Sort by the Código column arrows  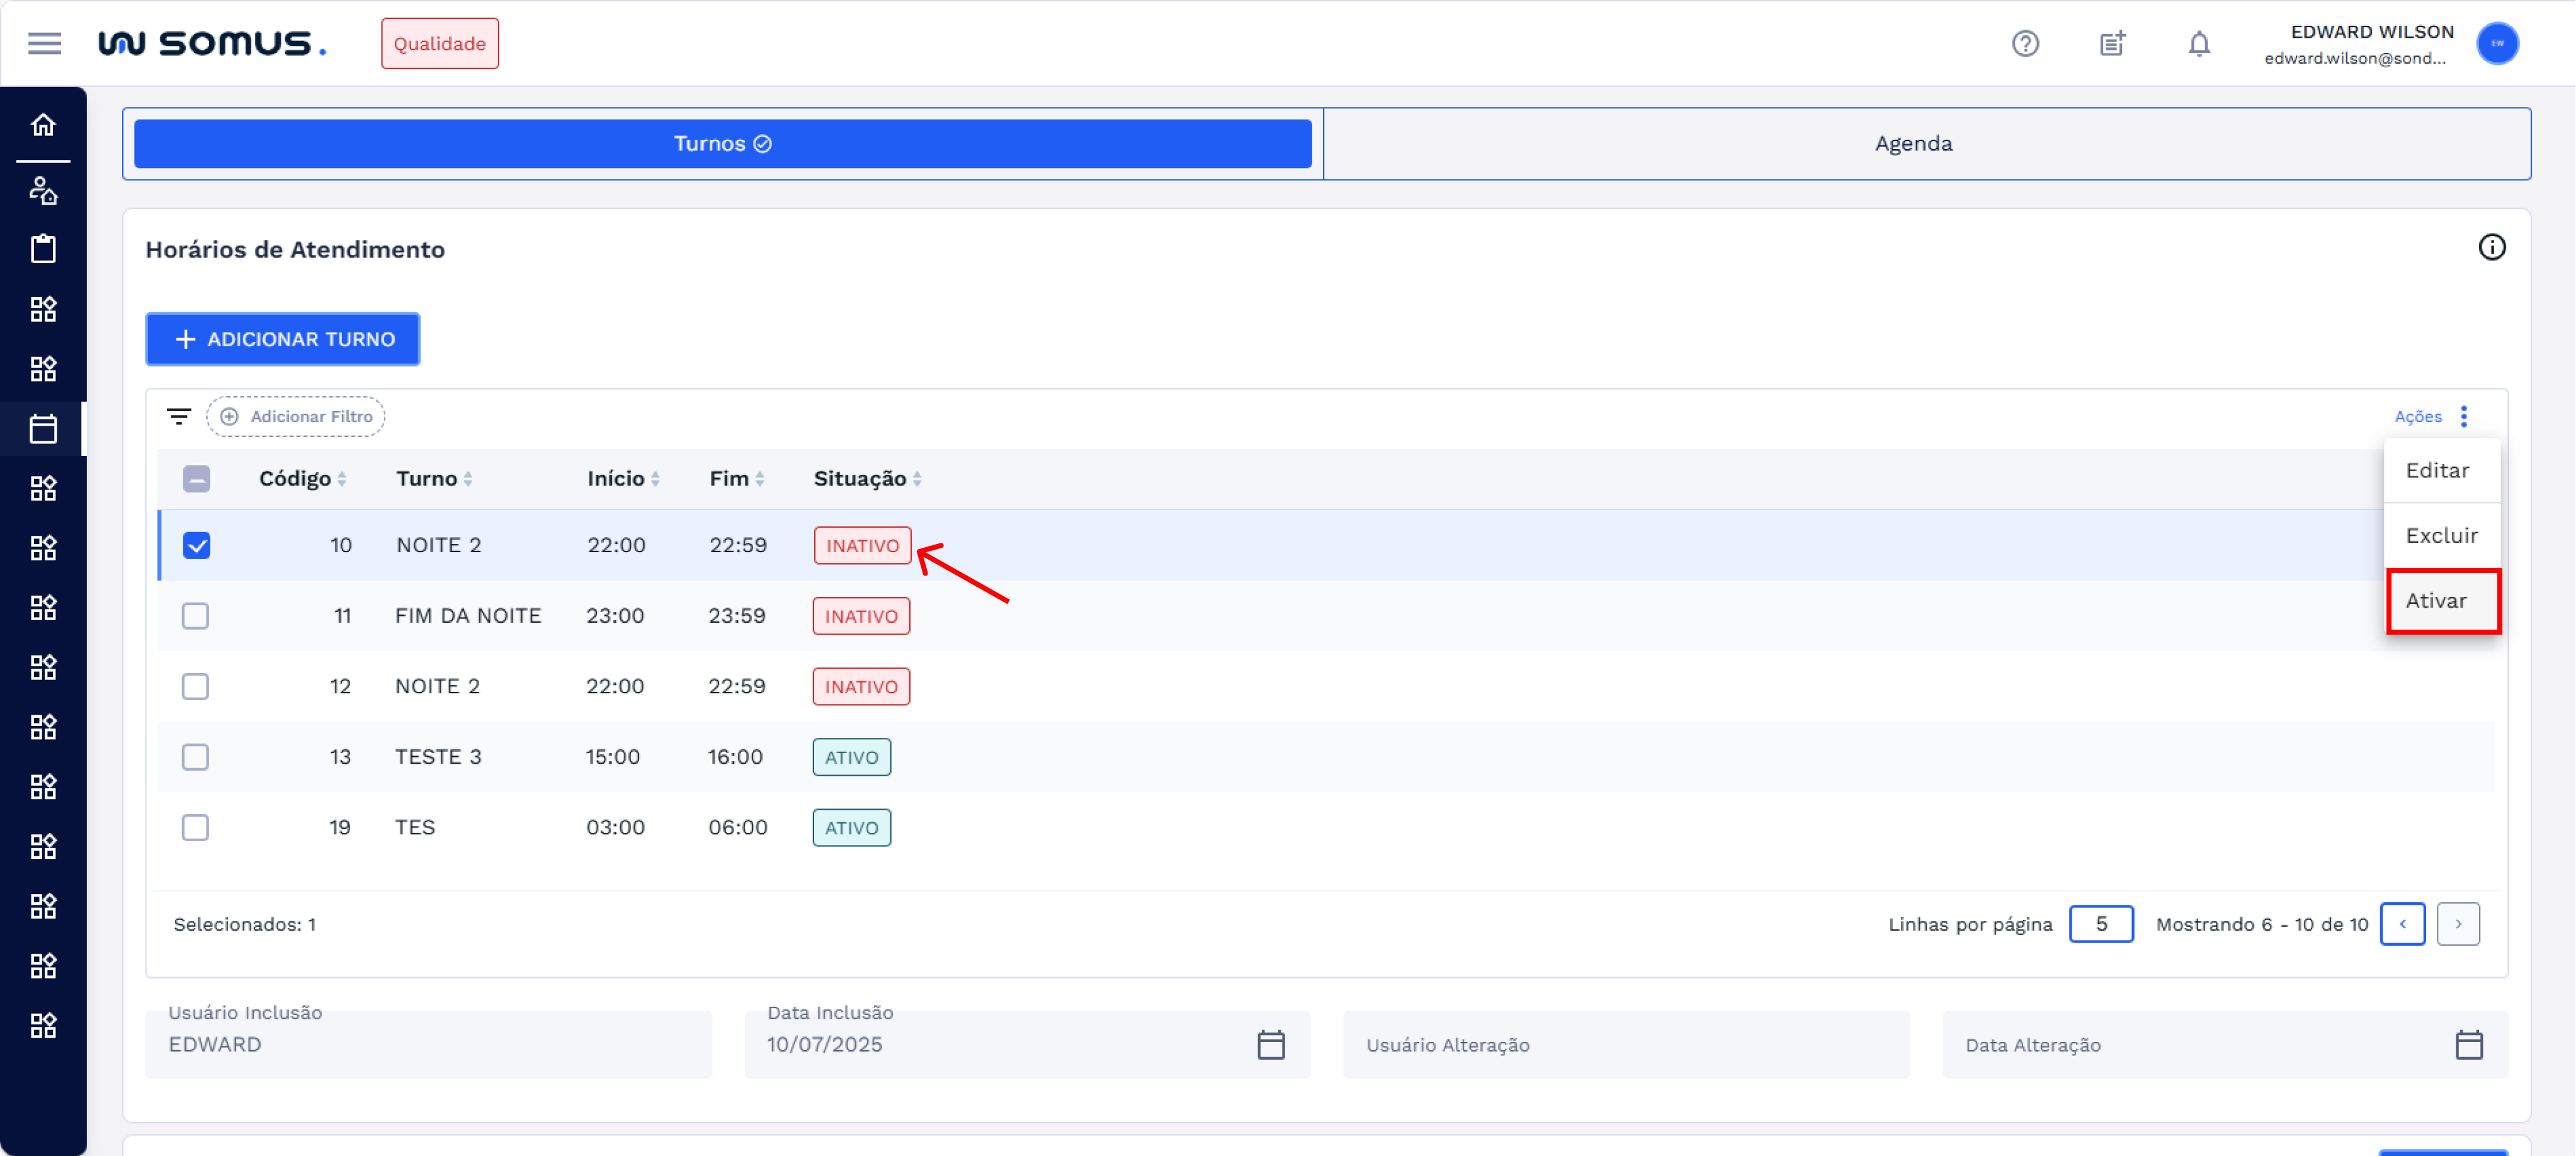point(342,479)
